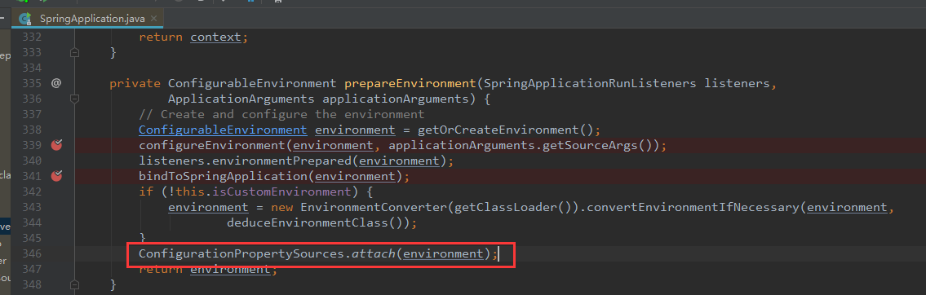The width and height of the screenshot is (926, 295).
Task: Click the Java class icon on SpringApplication.java tab
Action: click(x=25, y=19)
